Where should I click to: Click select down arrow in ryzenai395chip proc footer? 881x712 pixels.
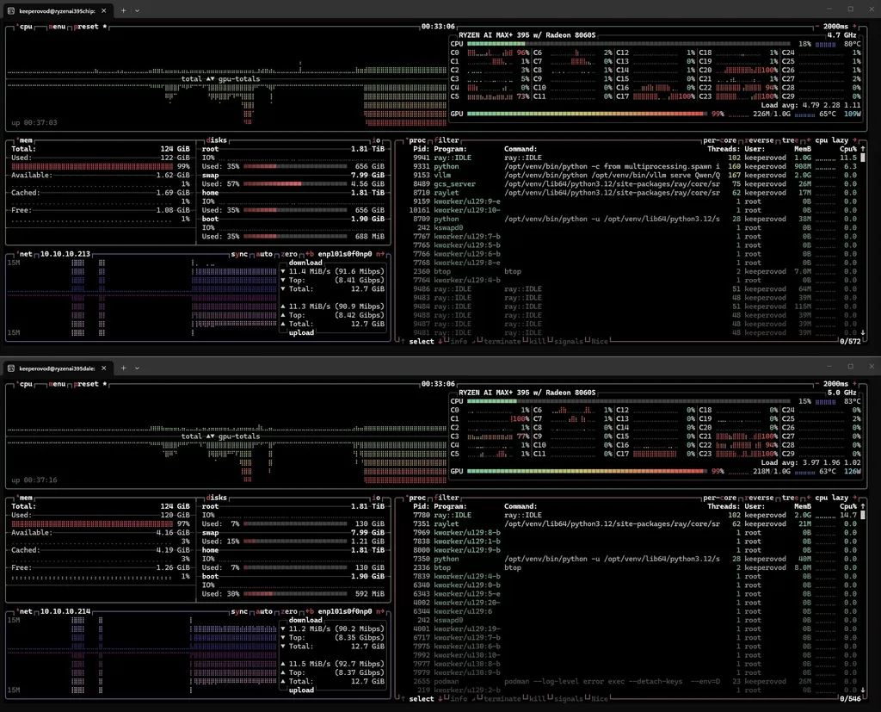(440, 342)
